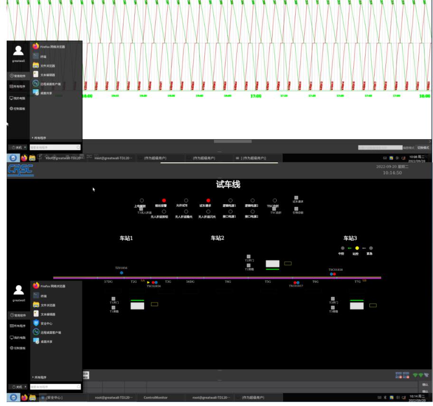Click the gray square above T1开门

click(113, 299)
